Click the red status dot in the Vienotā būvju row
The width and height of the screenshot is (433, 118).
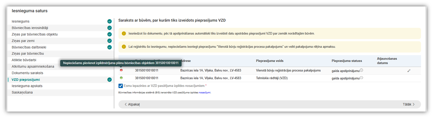tap(121, 70)
